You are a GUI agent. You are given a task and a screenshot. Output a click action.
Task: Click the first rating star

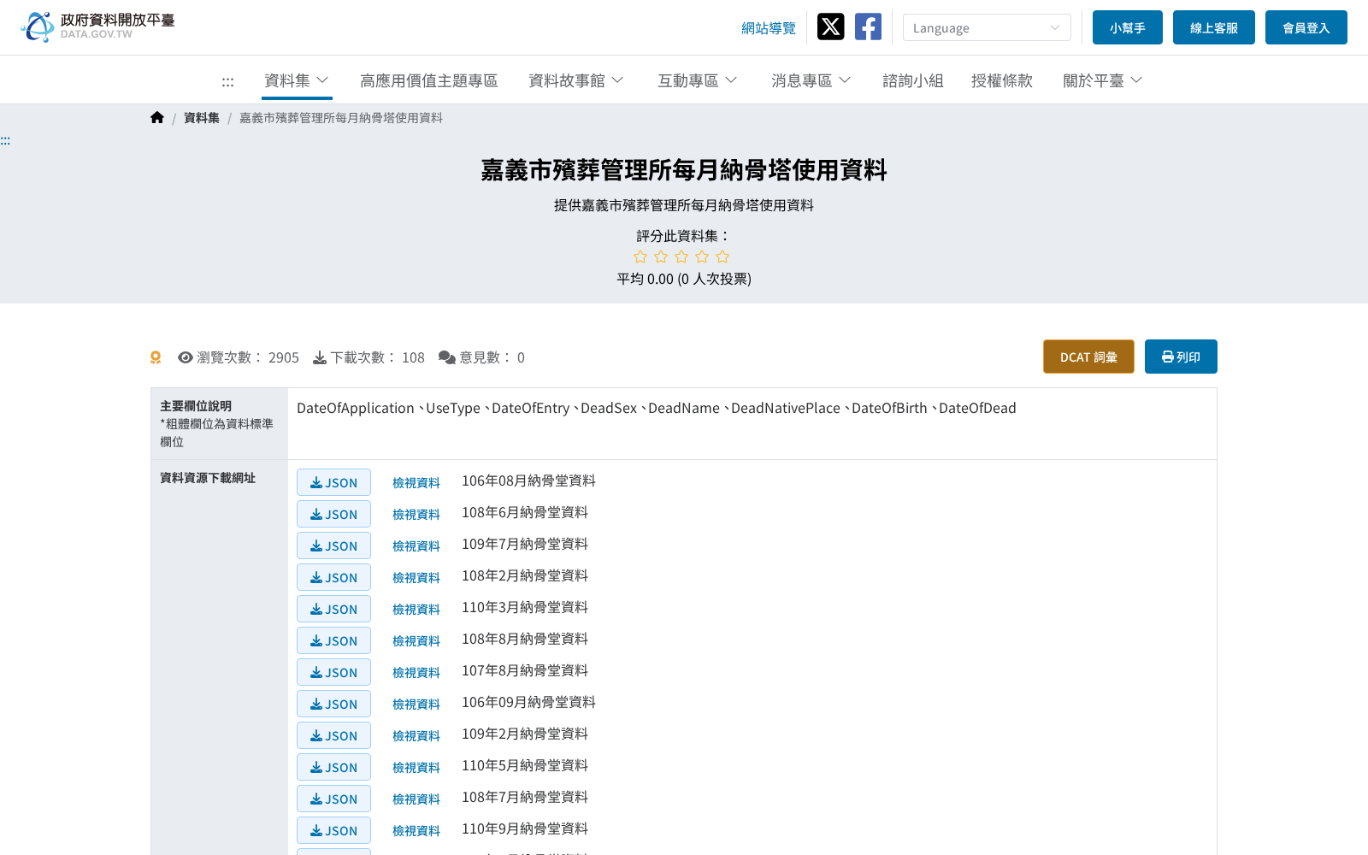(640, 256)
